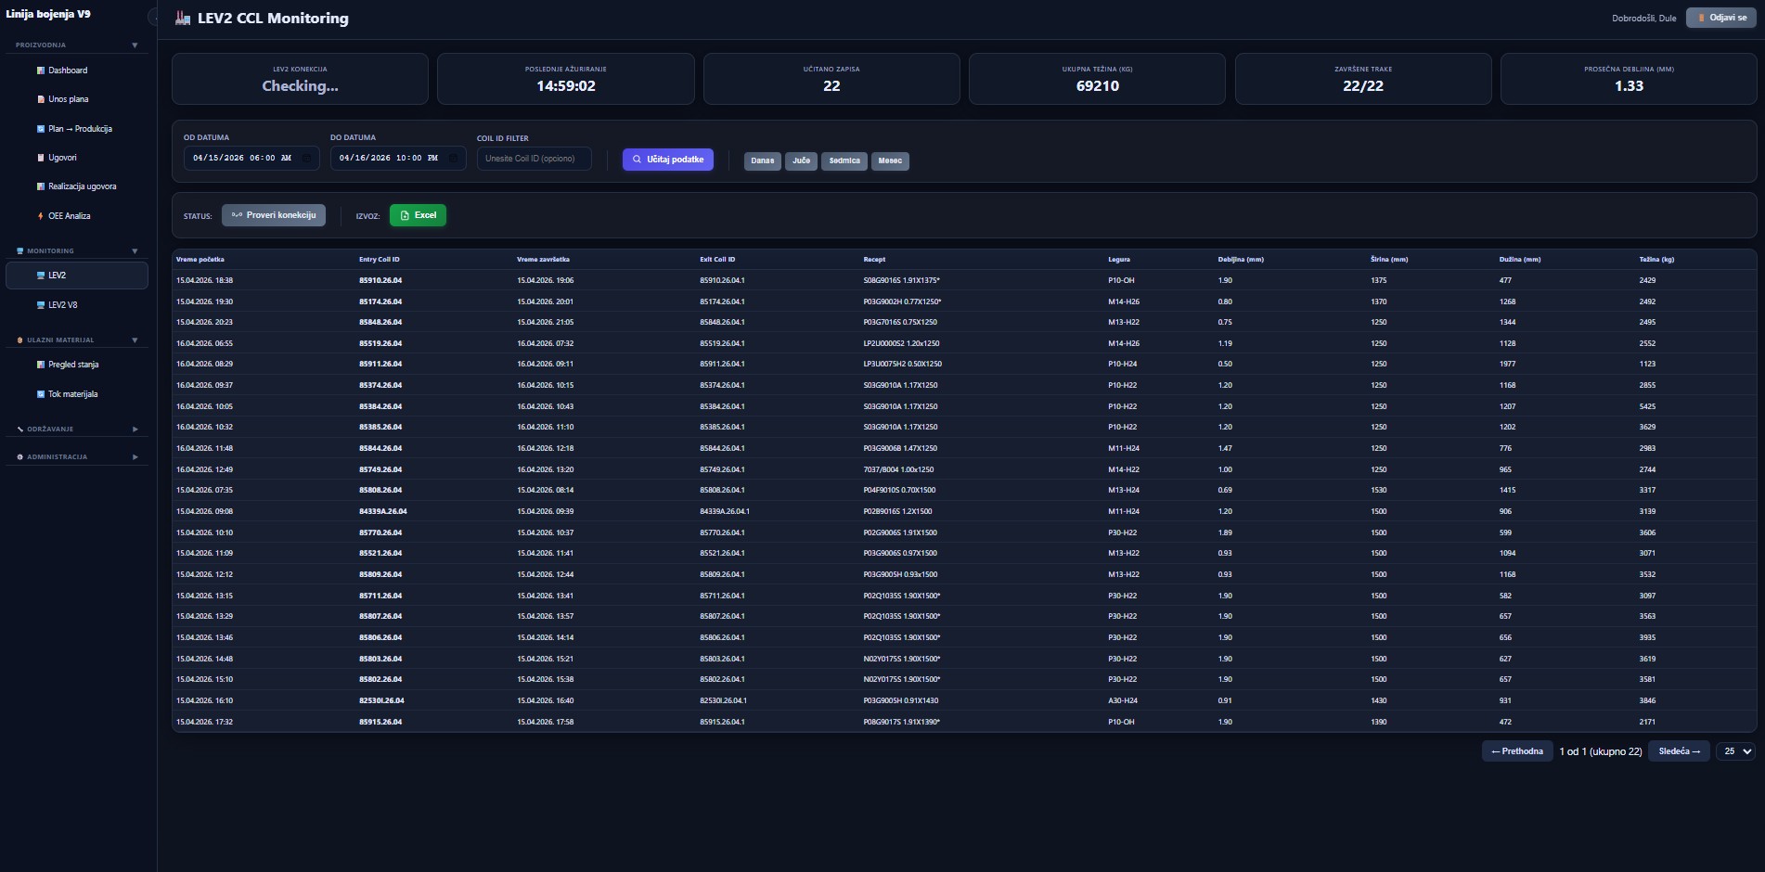Click the Realizacija ugovora chart icon
The height and width of the screenshot is (872, 1765).
coord(40,186)
